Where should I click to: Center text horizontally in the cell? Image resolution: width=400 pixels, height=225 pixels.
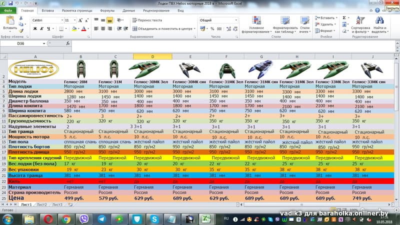coord(103,28)
